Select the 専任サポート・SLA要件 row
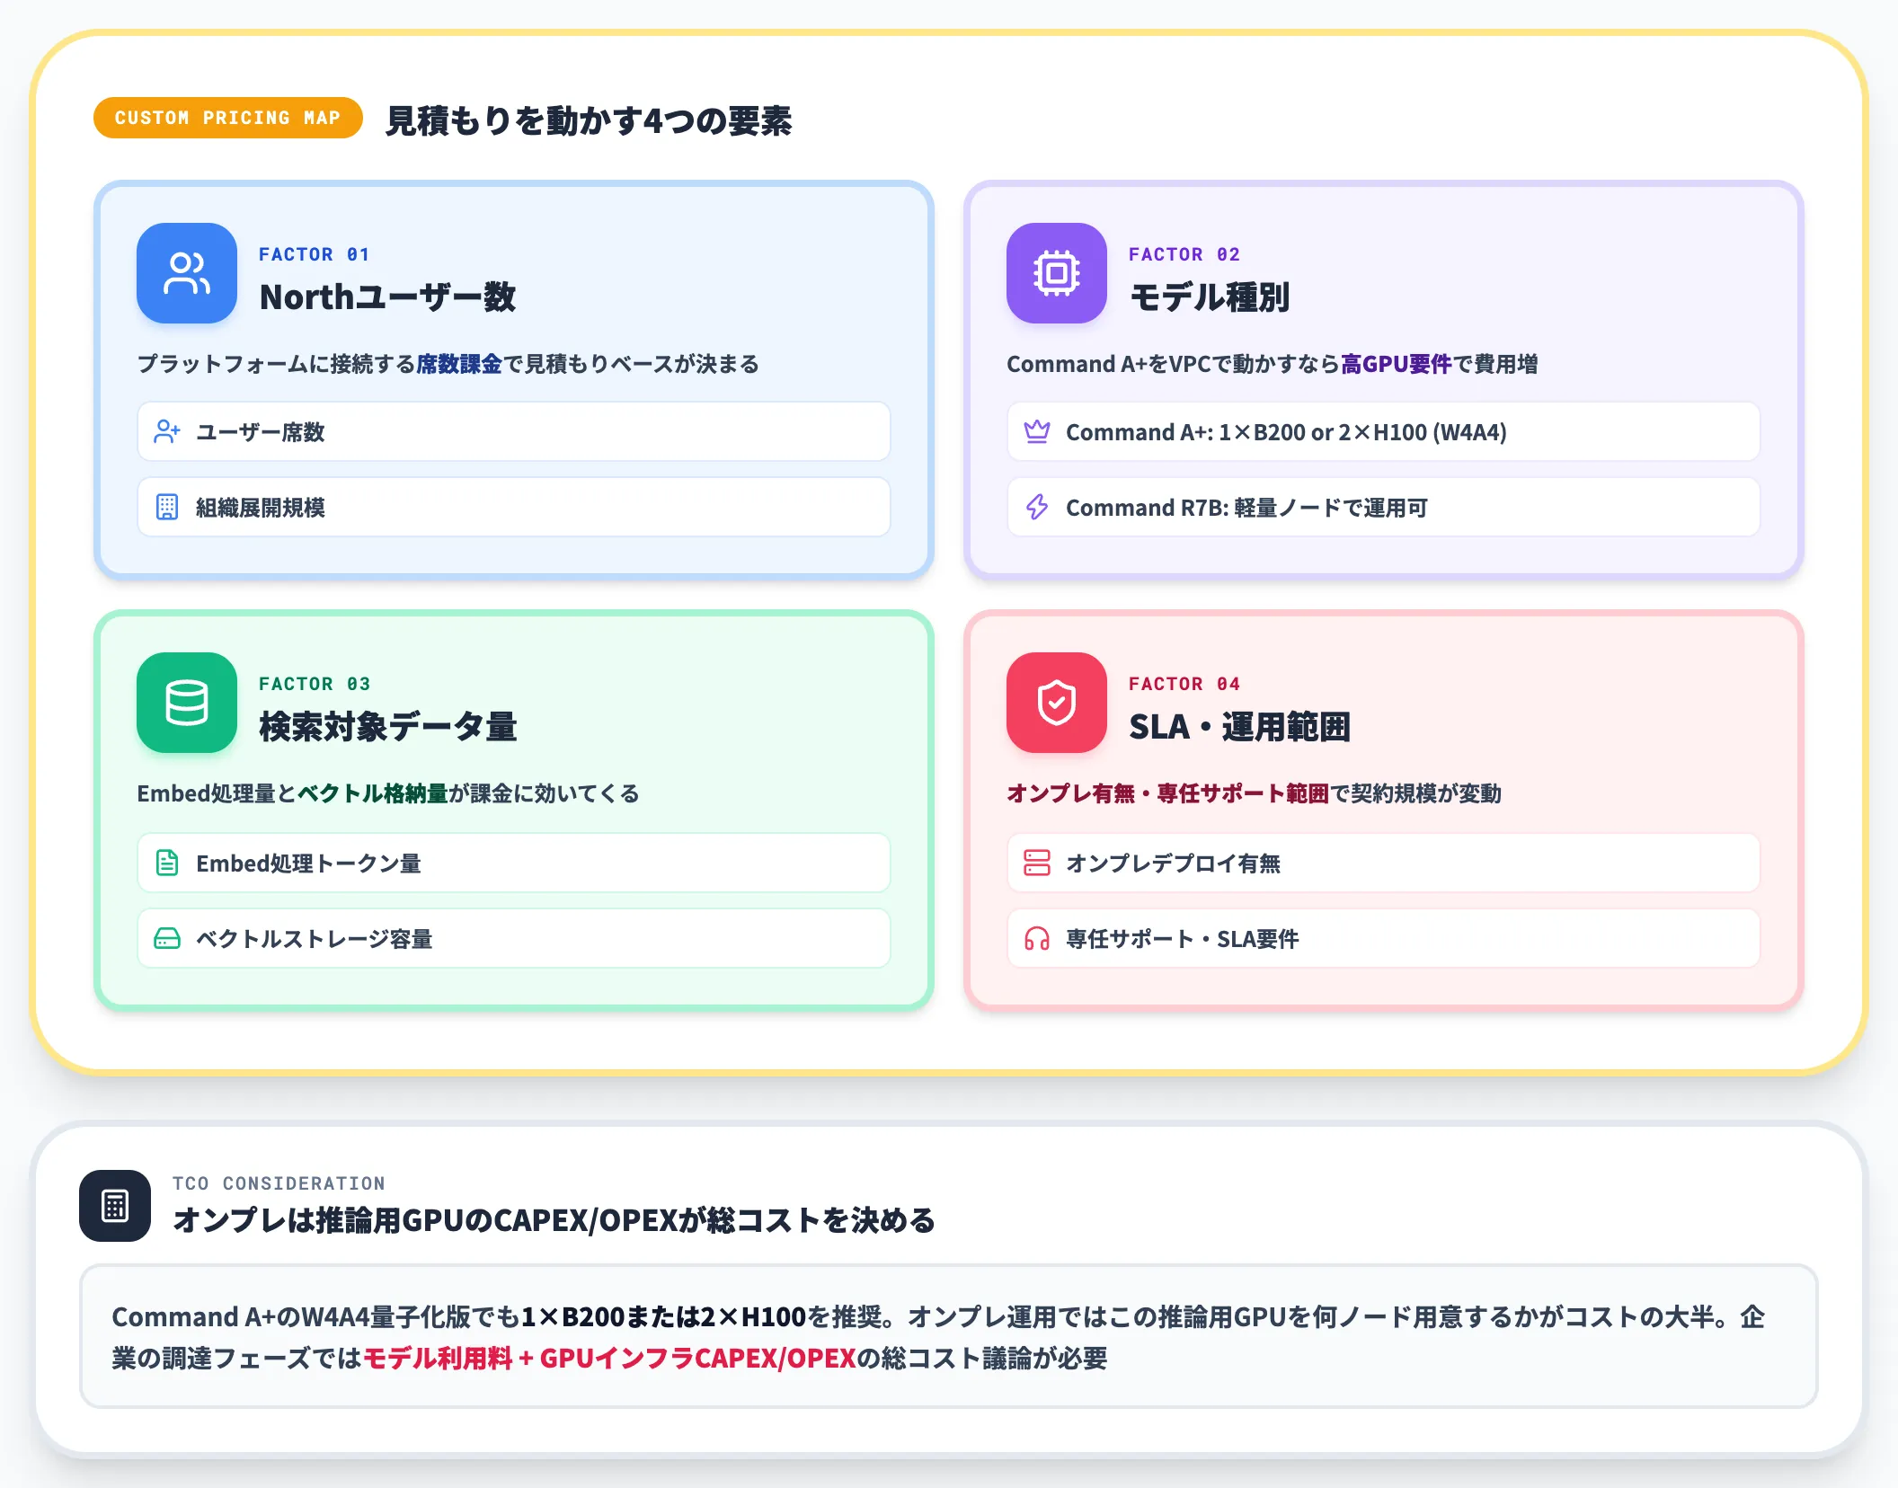The height and width of the screenshot is (1488, 1898). (x=1384, y=939)
